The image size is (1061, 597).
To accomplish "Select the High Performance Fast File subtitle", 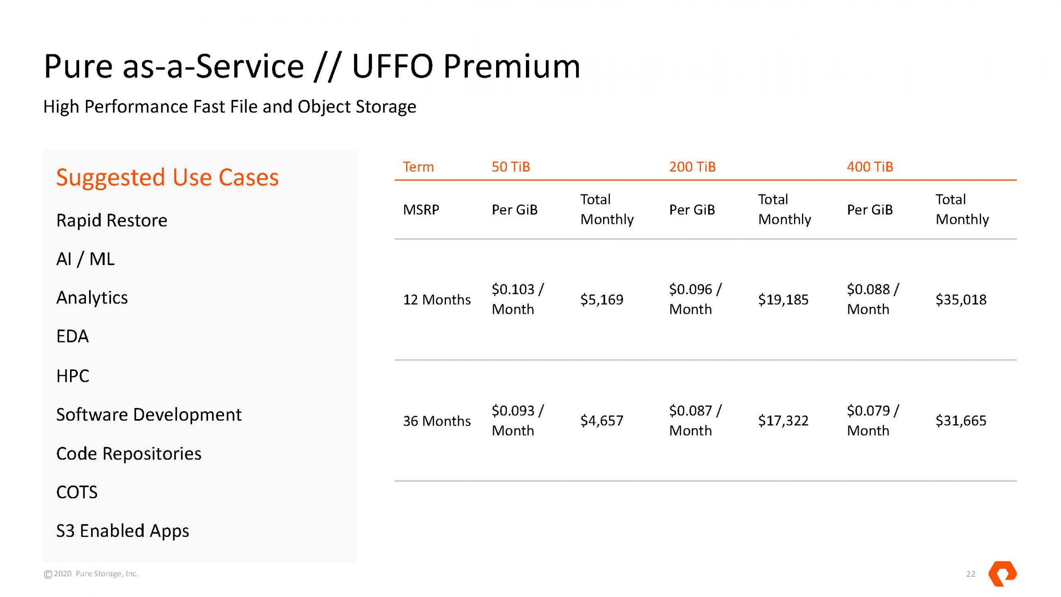I will pyautogui.click(x=230, y=107).
